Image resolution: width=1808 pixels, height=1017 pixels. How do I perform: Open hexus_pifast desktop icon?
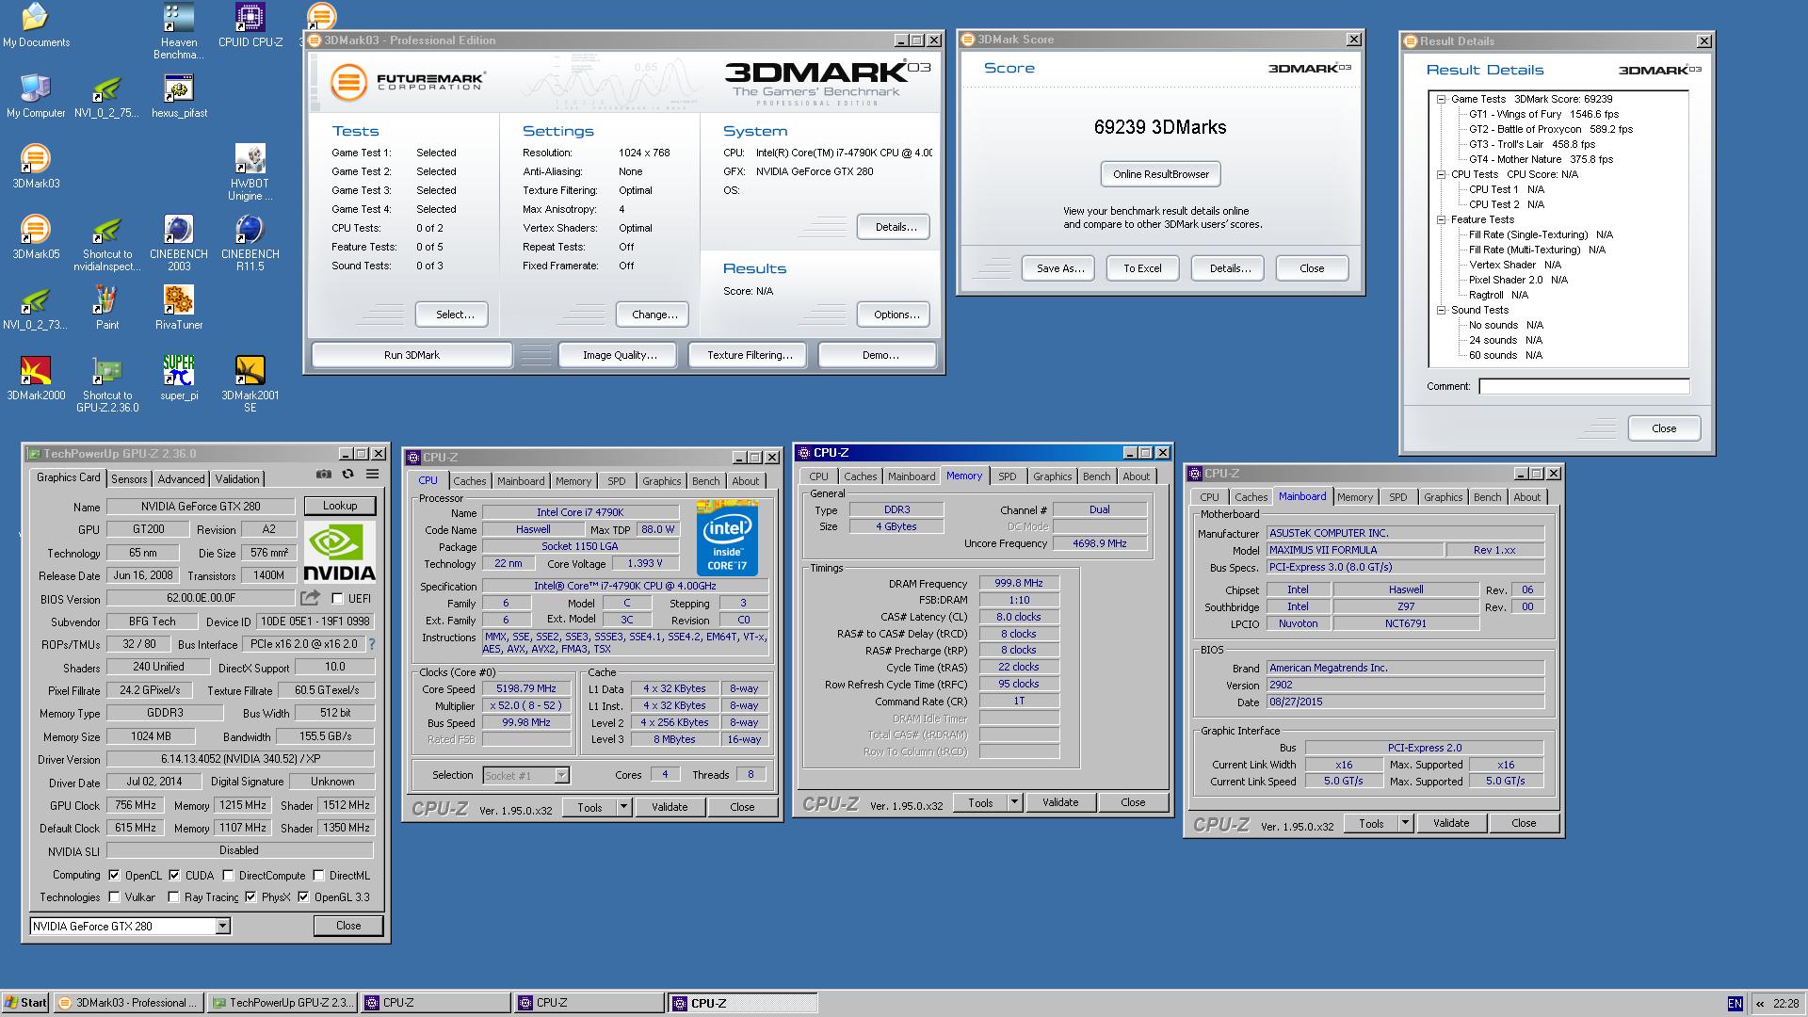(178, 96)
